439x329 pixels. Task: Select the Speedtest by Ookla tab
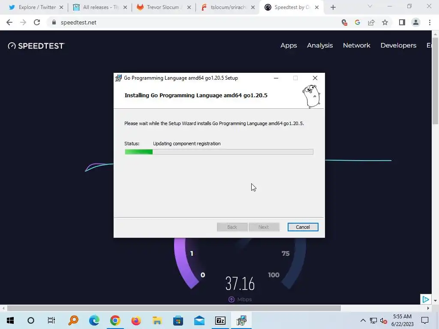(289, 7)
